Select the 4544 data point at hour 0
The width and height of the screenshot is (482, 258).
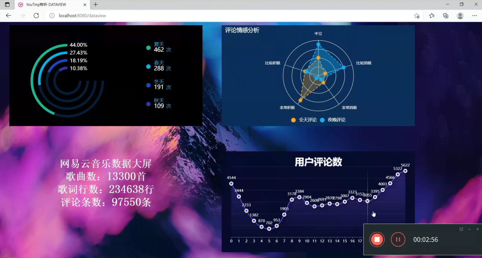click(231, 184)
